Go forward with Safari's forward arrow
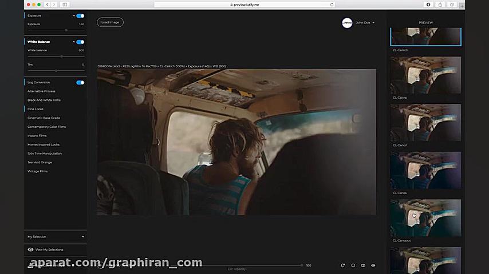Viewport: 489px width, 274px height. [54, 5]
